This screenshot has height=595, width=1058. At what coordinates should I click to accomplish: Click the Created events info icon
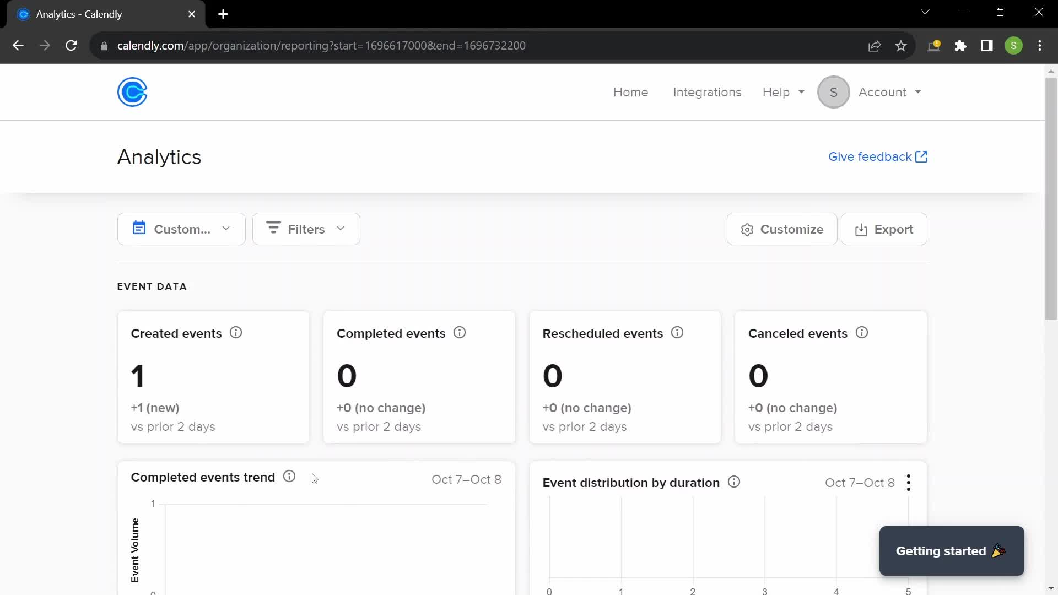pos(236,333)
